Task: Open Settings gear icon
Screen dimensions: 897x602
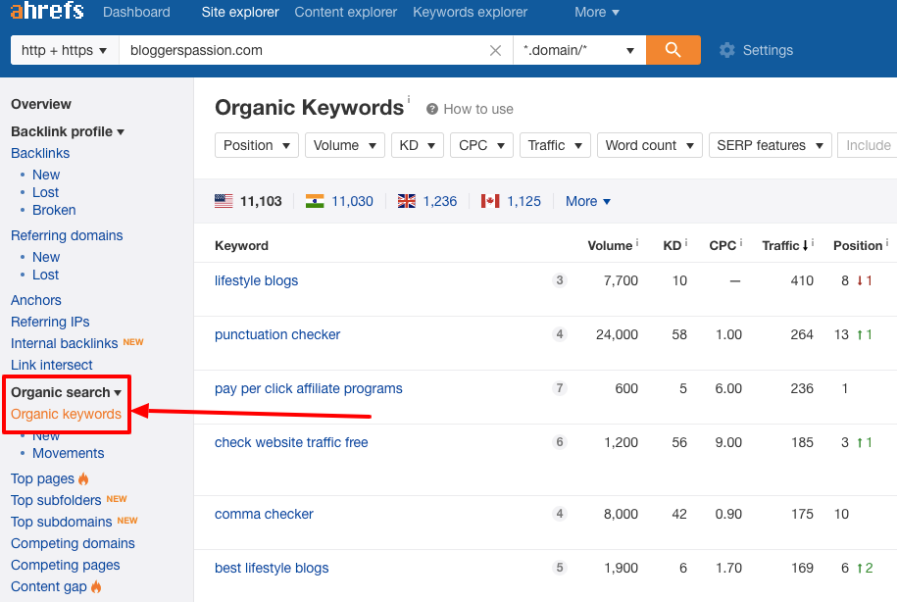Action: pos(727,50)
